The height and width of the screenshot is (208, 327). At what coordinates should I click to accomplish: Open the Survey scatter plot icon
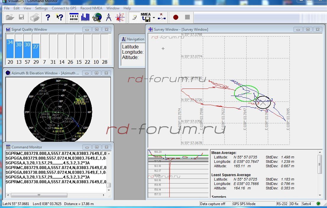(120, 17)
